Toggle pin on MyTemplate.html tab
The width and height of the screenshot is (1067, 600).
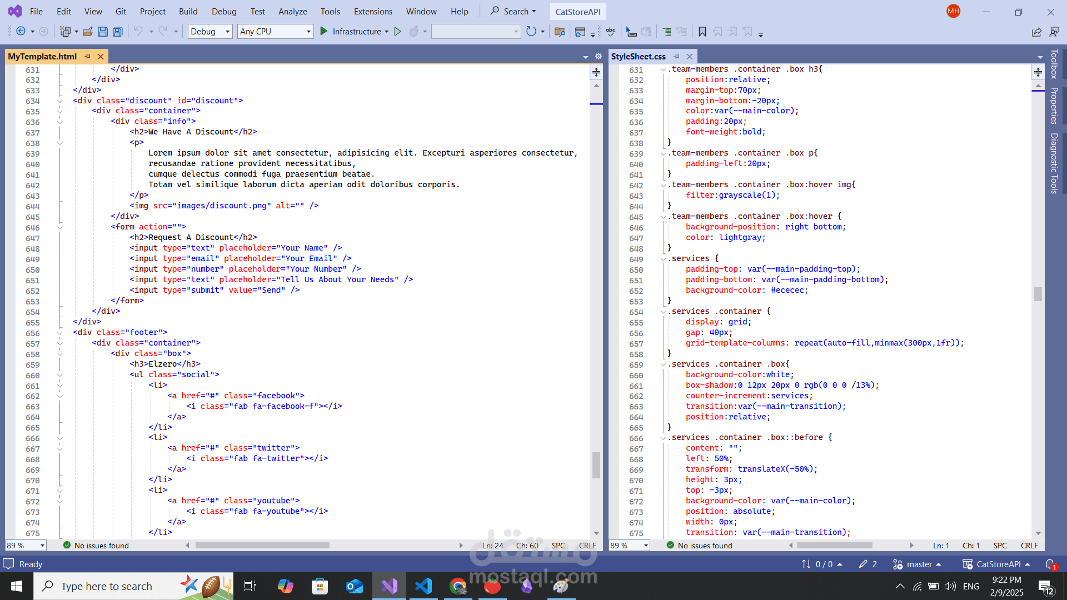(87, 57)
